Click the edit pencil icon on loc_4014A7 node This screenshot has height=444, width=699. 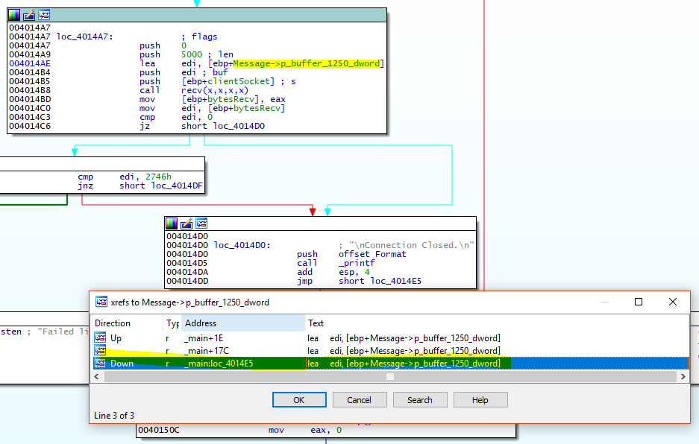coord(29,15)
